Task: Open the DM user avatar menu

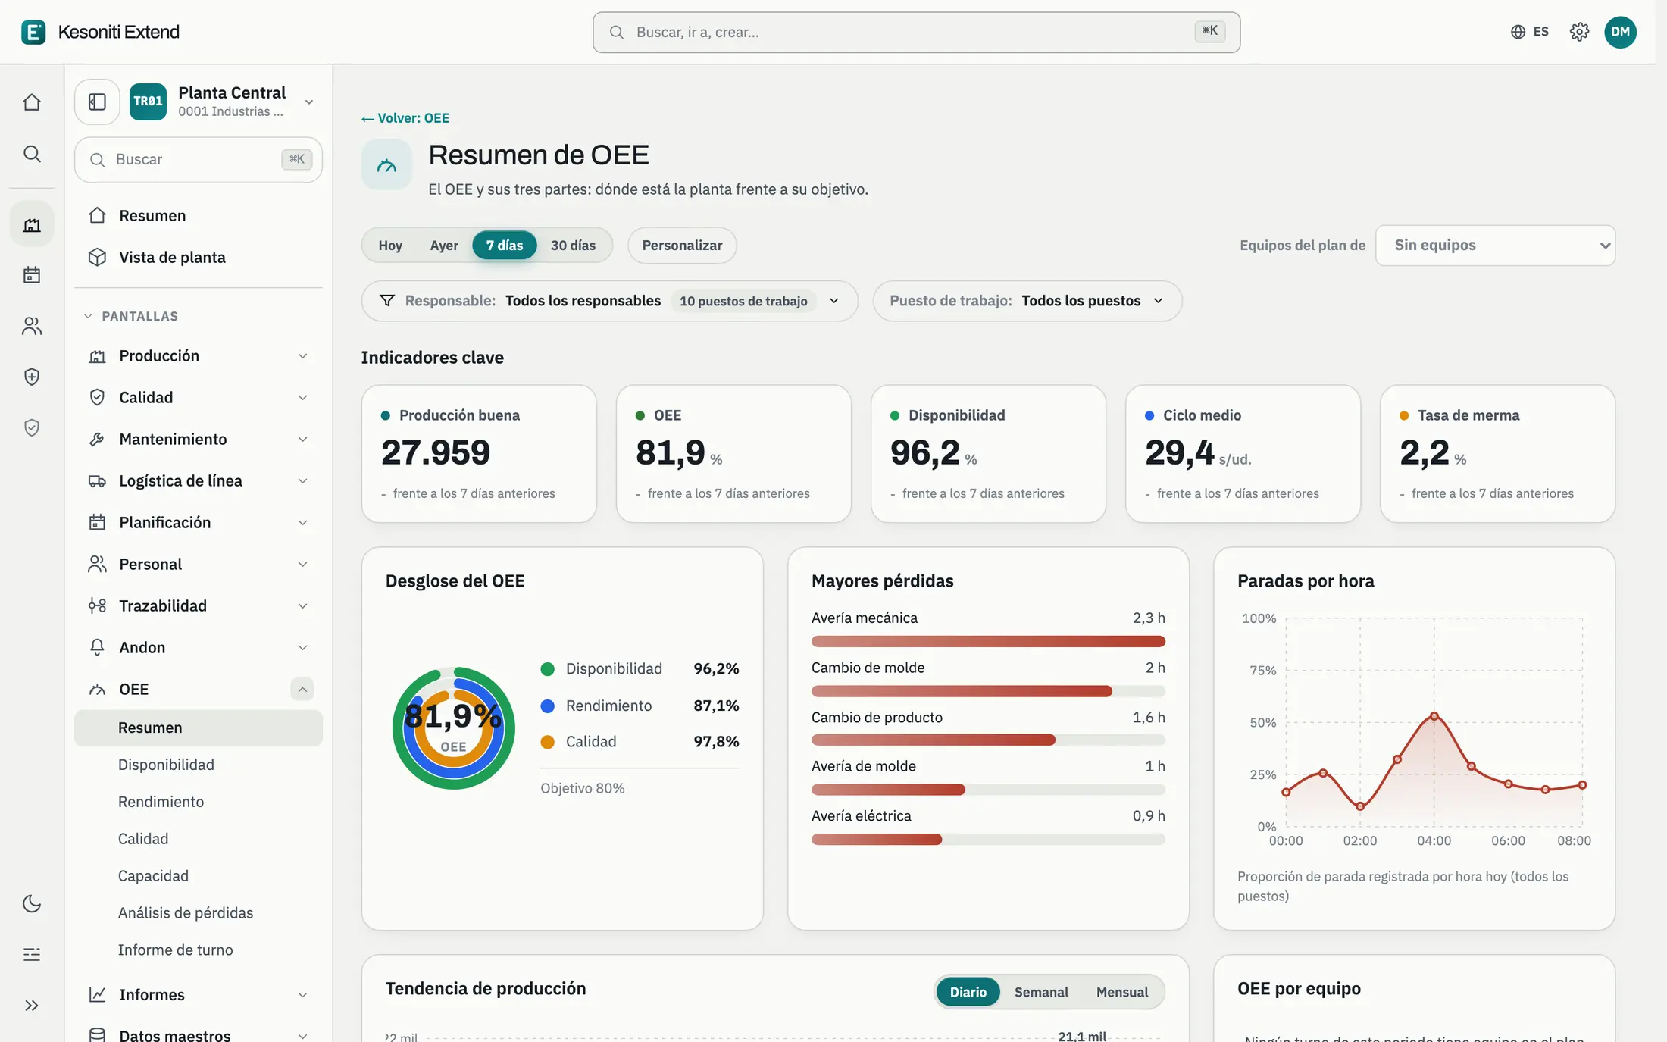Action: click(1620, 32)
